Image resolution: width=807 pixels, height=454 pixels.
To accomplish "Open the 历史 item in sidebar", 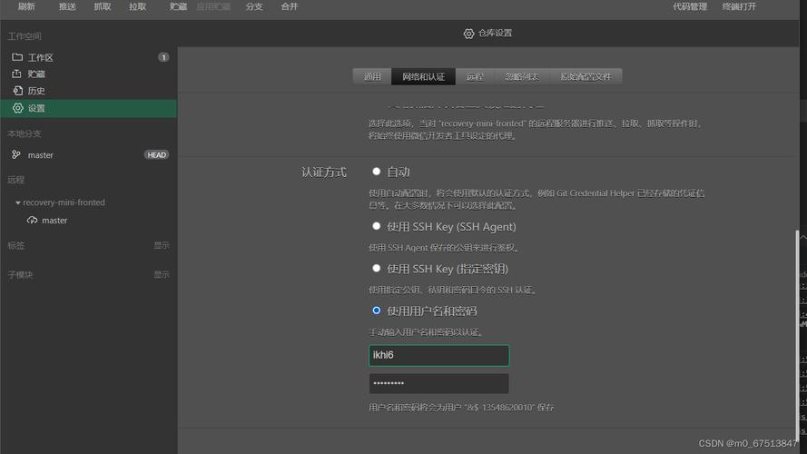I will [x=89, y=91].
